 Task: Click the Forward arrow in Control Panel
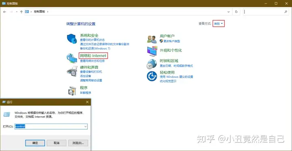pyautogui.click(x=11, y=12)
